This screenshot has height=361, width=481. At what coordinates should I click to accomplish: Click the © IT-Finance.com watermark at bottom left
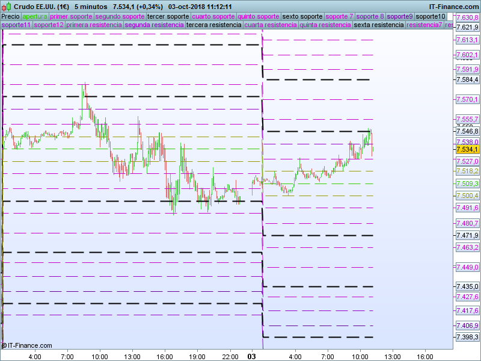pos(27,345)
